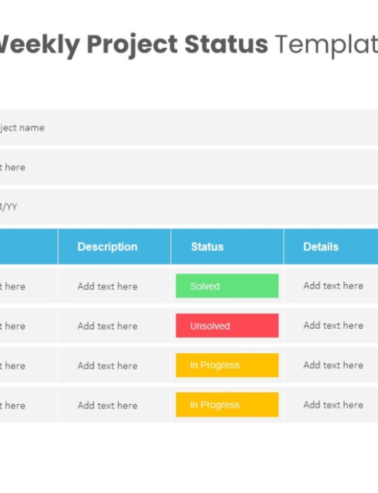
Task: Select the bottom In Progress status badge
Action: coord(227,405)
